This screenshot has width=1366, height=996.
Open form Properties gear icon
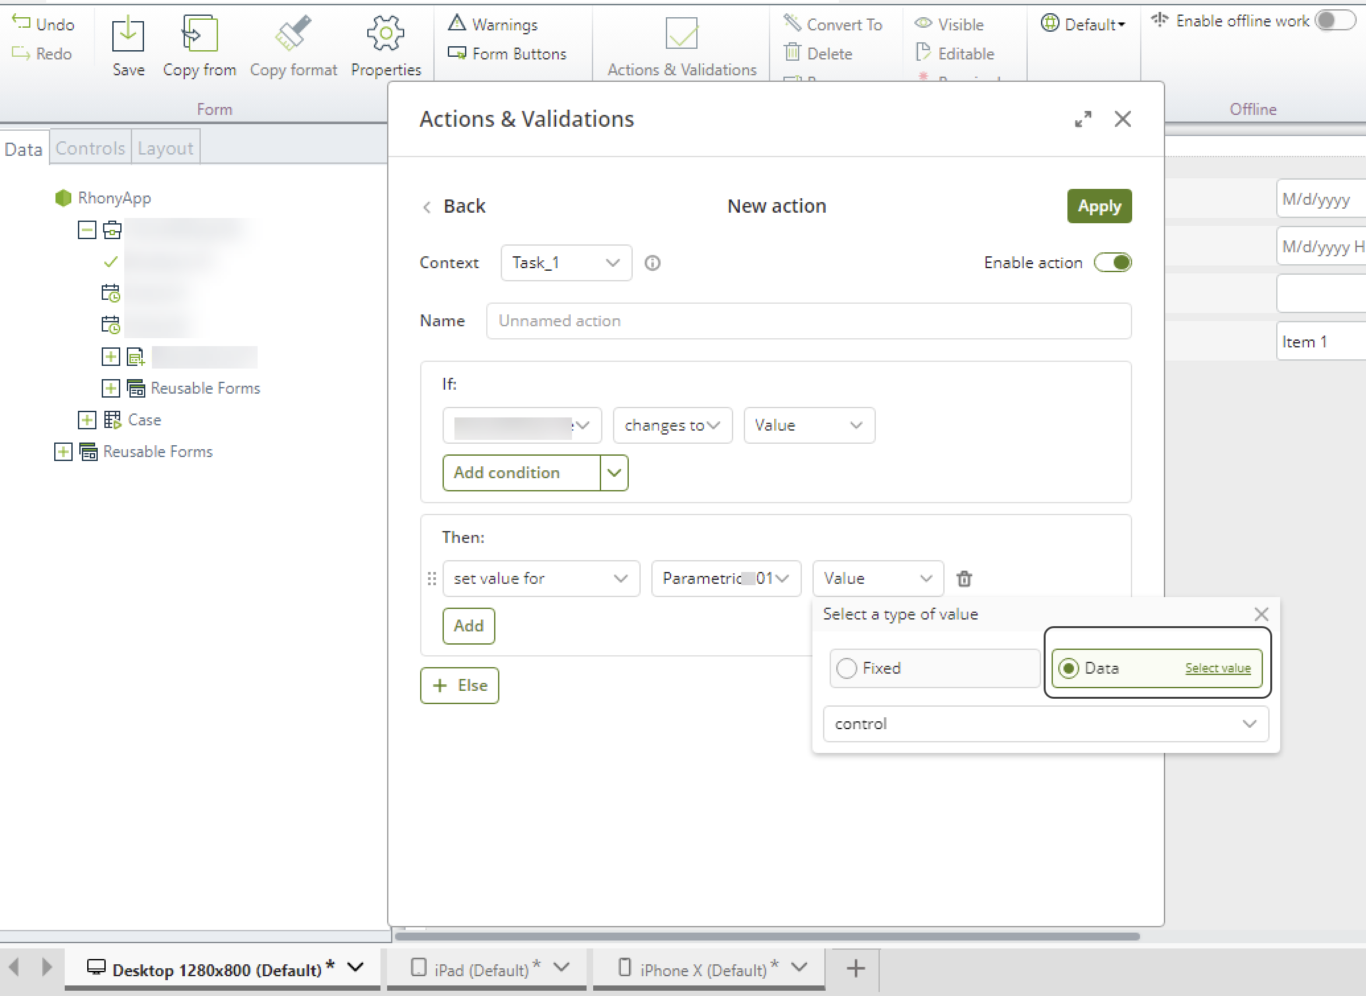point(386,34)
